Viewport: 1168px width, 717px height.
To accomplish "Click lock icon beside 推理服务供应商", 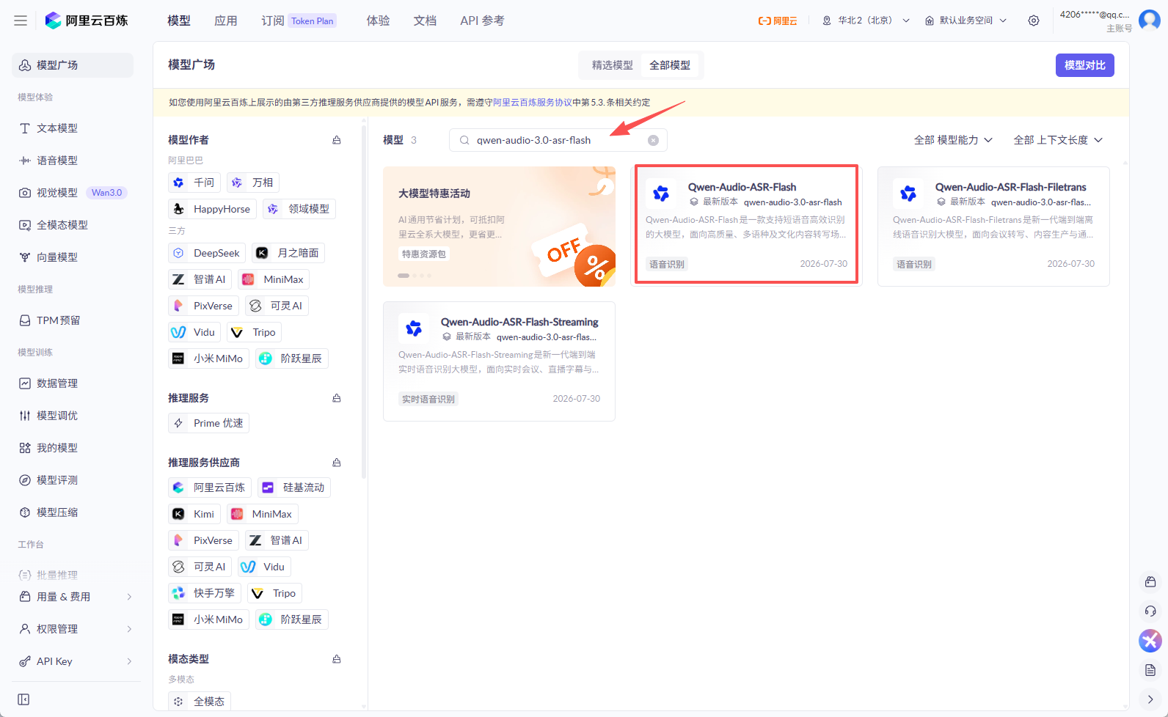I will [x=337, y=463].
